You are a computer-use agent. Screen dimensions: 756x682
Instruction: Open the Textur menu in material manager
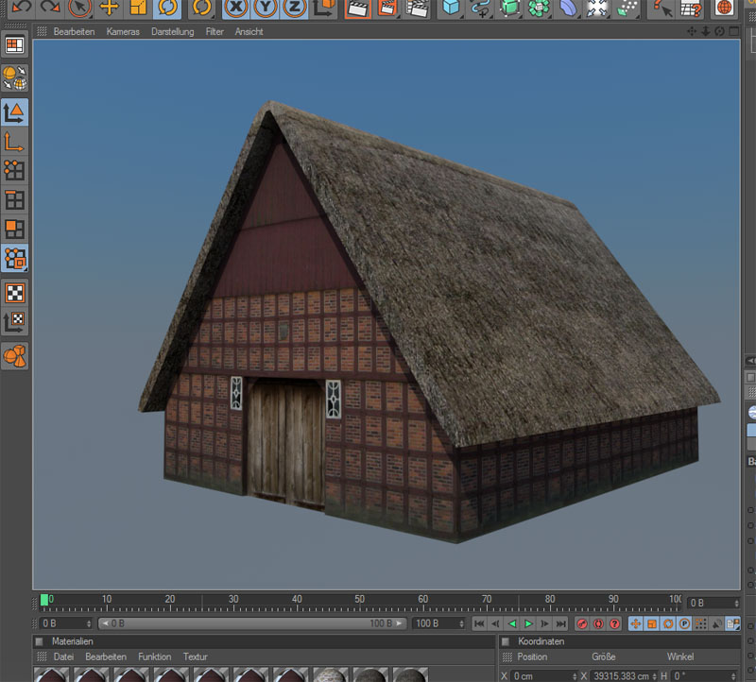[195, 656]
